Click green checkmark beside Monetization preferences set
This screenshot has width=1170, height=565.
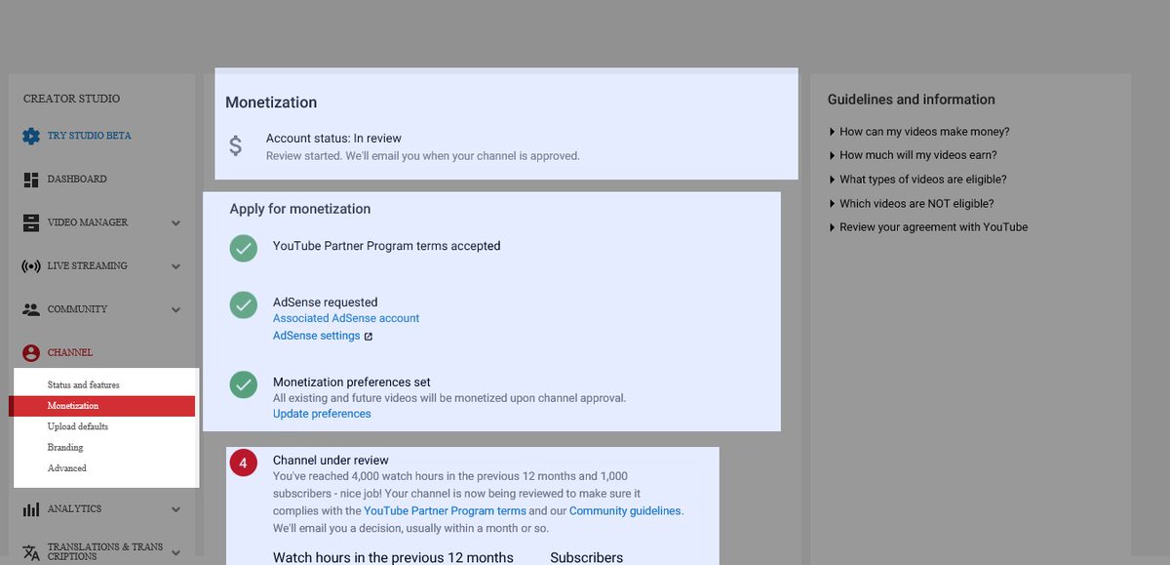[x=244, y=383]
